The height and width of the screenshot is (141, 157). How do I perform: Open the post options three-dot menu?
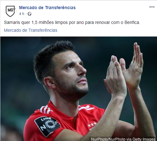coord(152,7)
